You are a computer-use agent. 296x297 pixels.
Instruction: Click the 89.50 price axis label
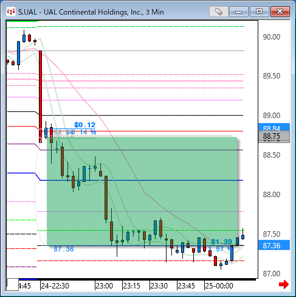272,76
